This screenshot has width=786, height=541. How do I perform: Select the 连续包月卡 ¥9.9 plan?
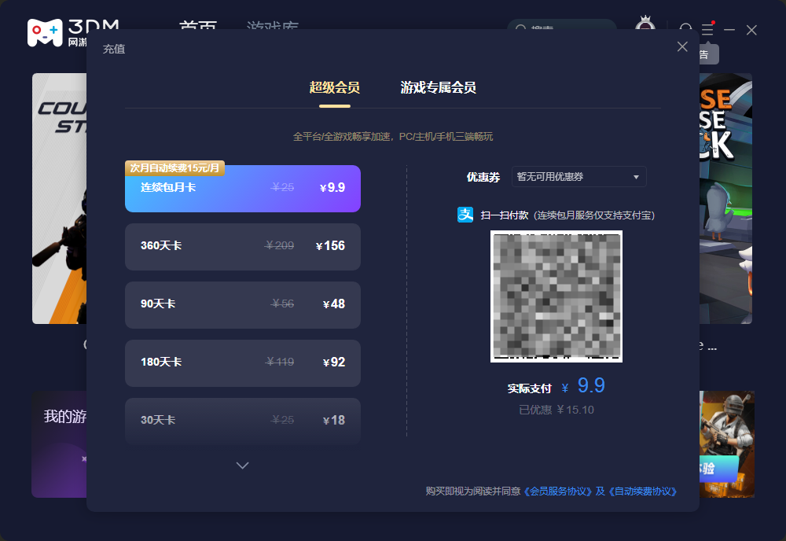[x=243, y=189]
